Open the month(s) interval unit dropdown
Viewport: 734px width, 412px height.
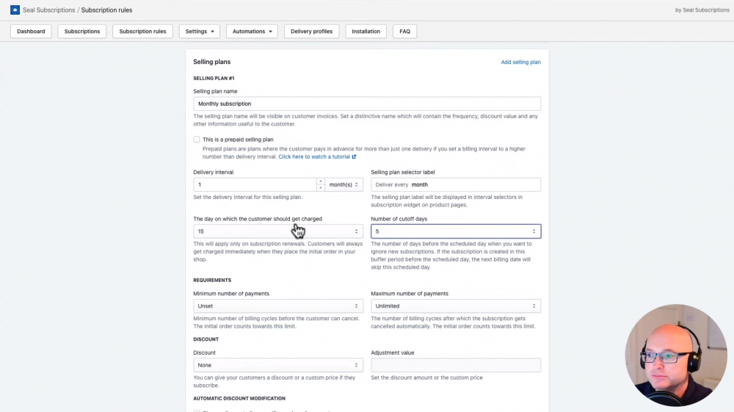pyautogui.click(x=344, y=184)
